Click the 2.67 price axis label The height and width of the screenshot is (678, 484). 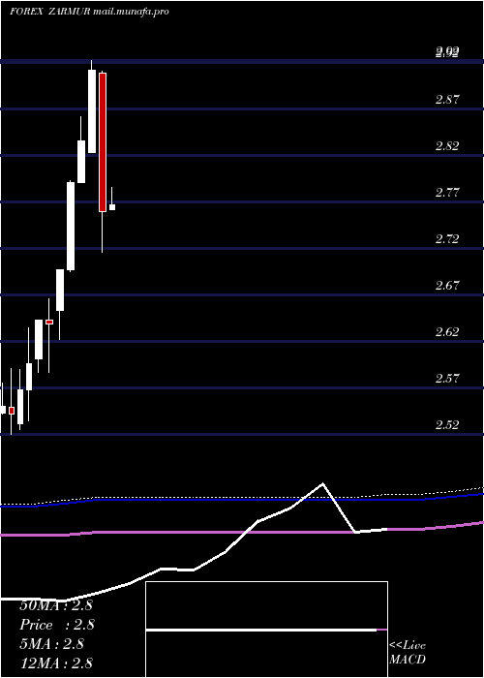click(447, 286)
